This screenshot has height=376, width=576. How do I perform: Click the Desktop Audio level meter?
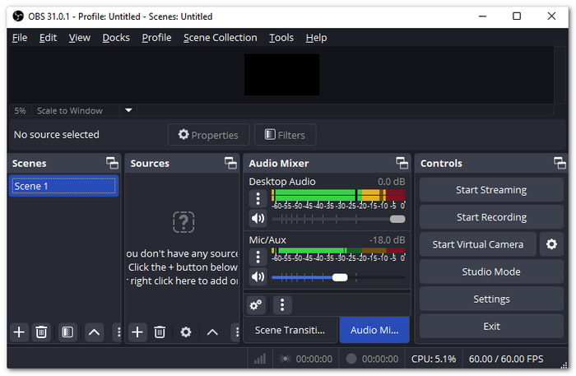point(338,195)
